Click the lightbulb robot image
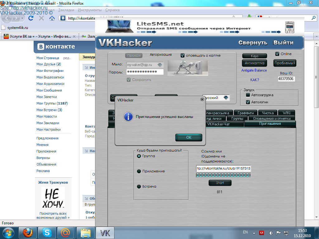 [188, 68]
